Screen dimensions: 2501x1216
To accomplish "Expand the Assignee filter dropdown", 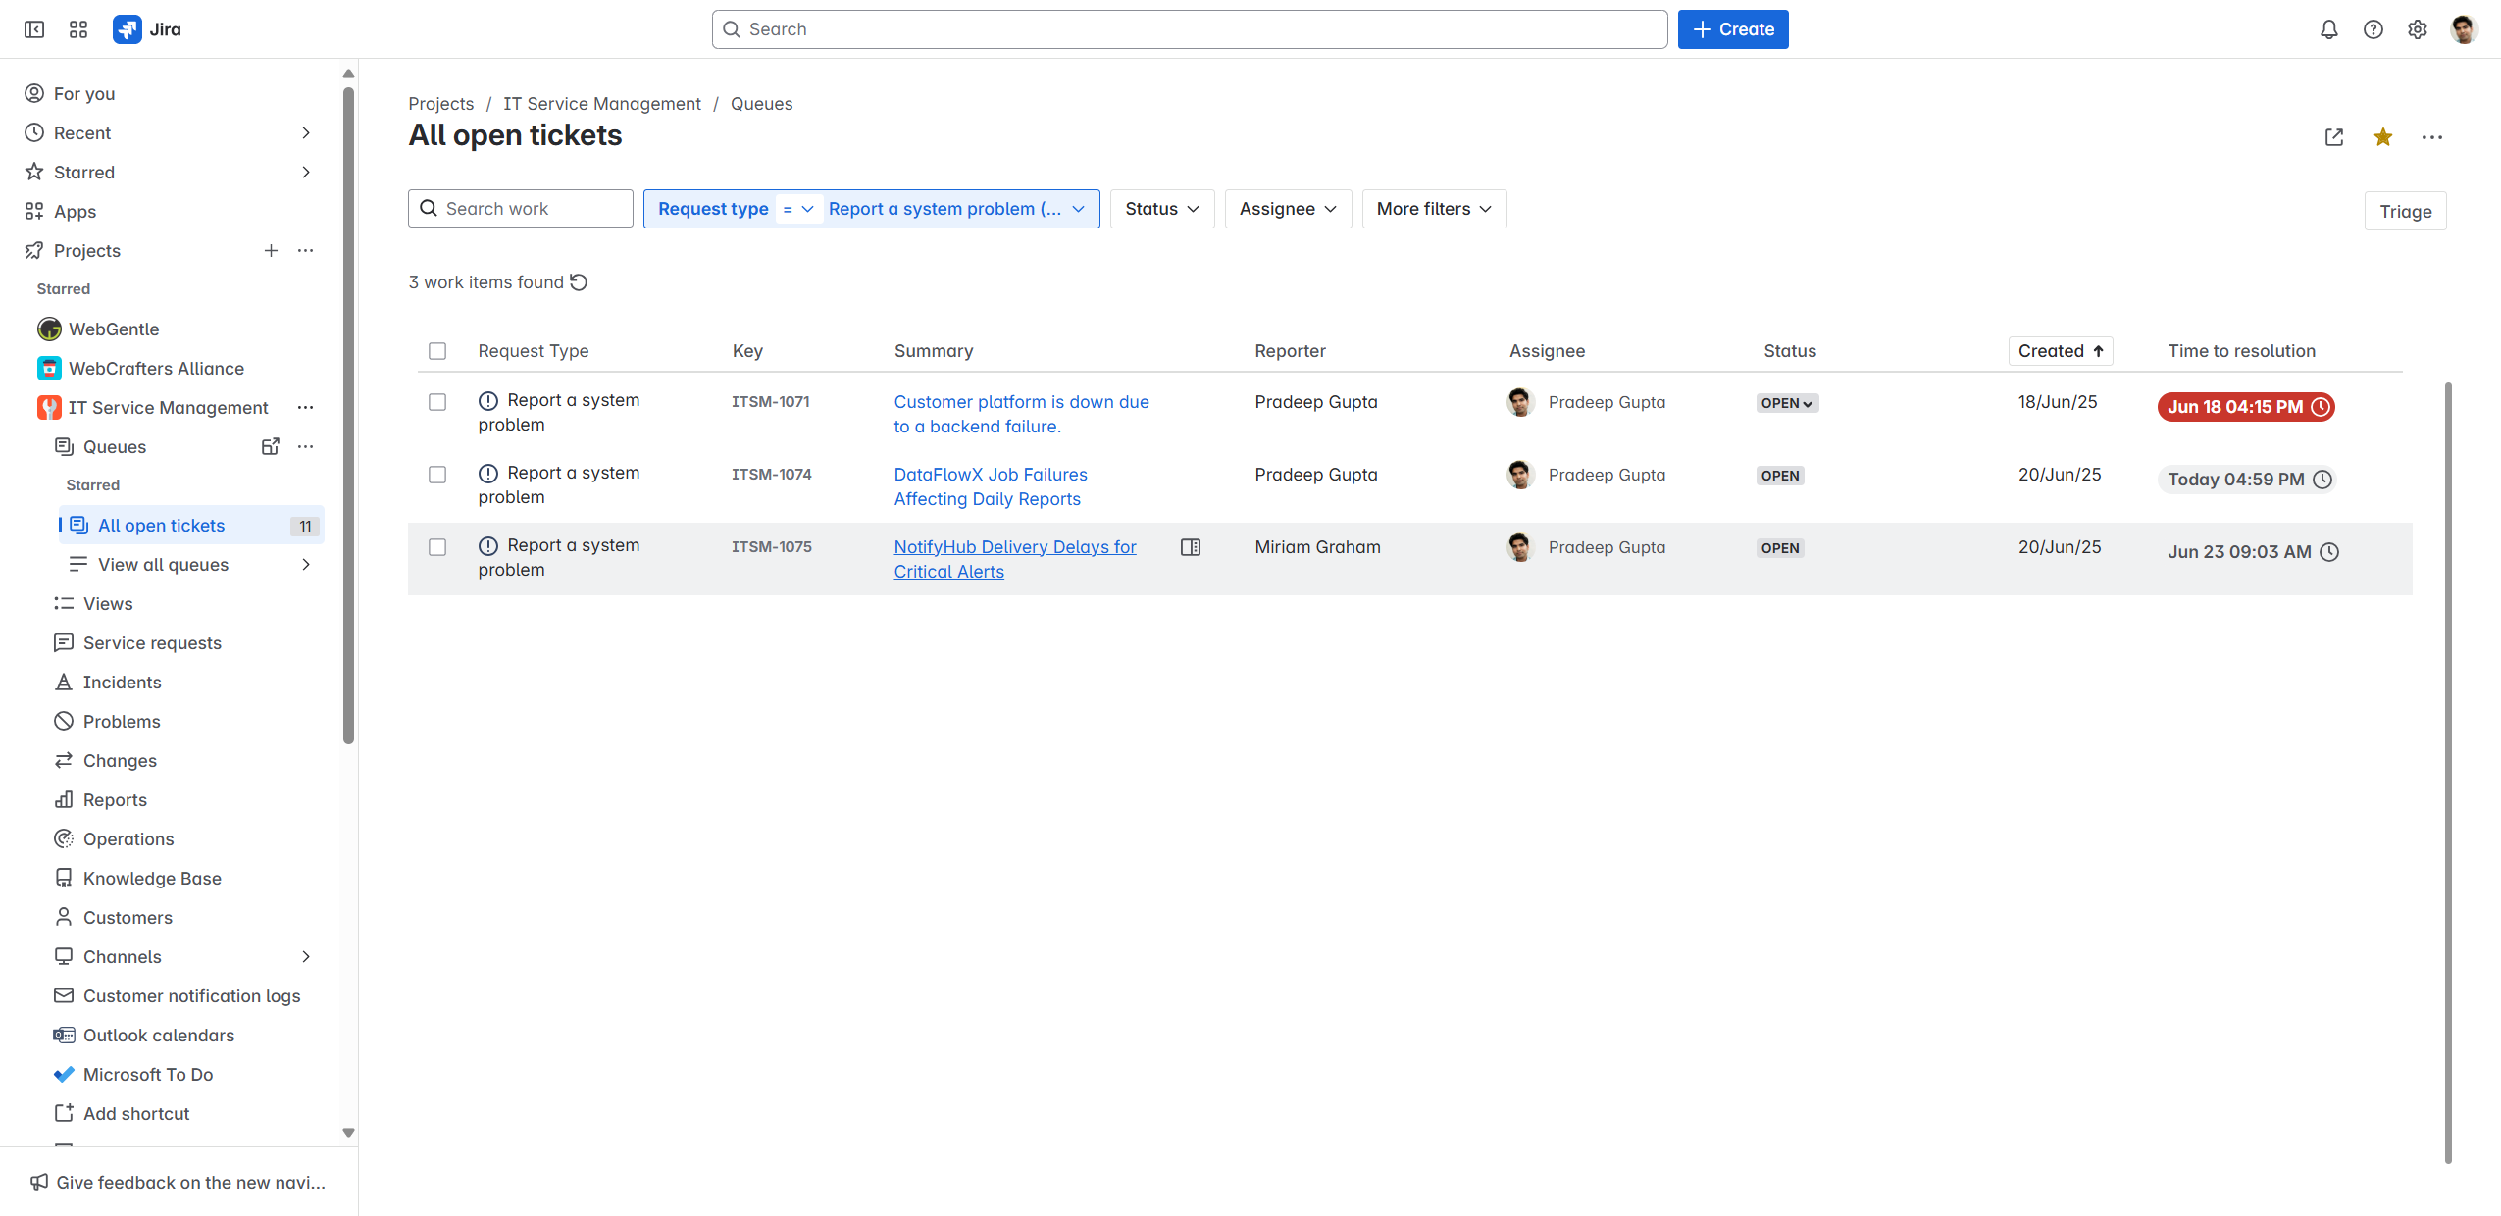I will point(1287,209).
